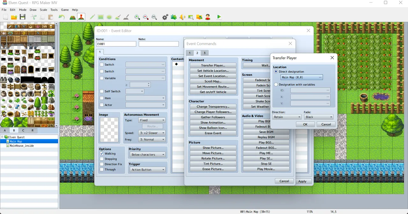This screenshot has width=408, height=214.
Task: Click the Show Picture command button
Action: (x=213, y=148)
